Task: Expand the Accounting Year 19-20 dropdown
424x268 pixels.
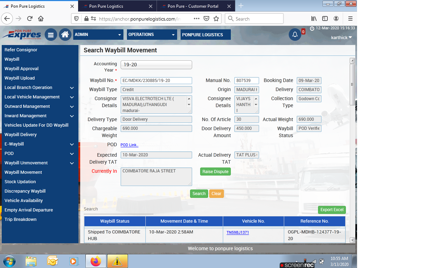Action: (x=156, y=65)
